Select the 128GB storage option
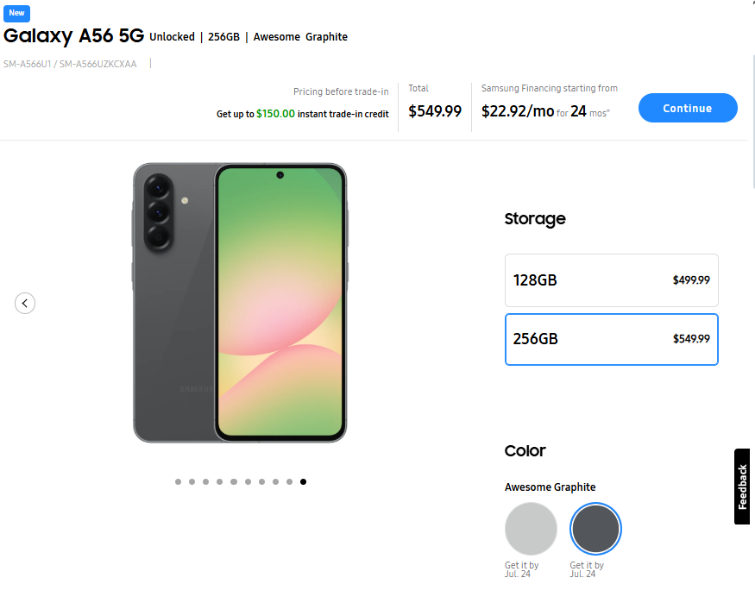 pos(611,280)
